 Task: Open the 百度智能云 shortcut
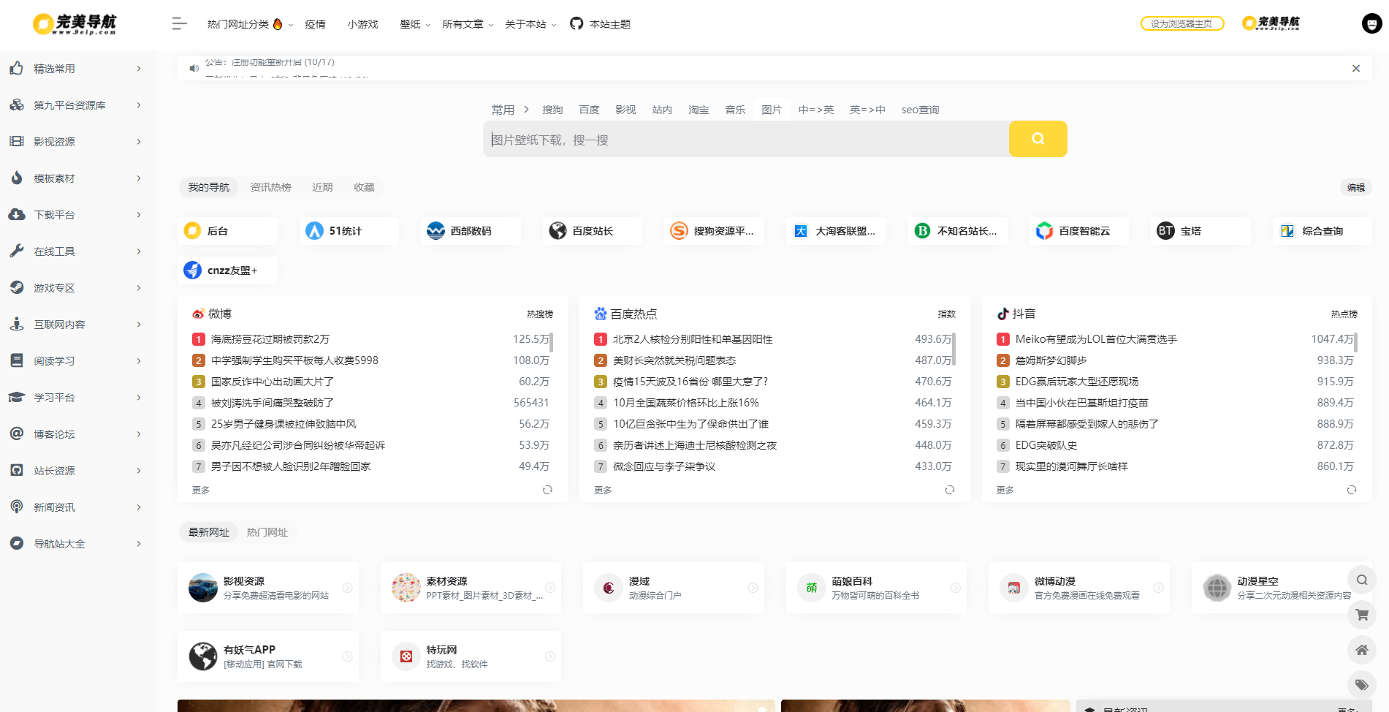point(1079,231)
